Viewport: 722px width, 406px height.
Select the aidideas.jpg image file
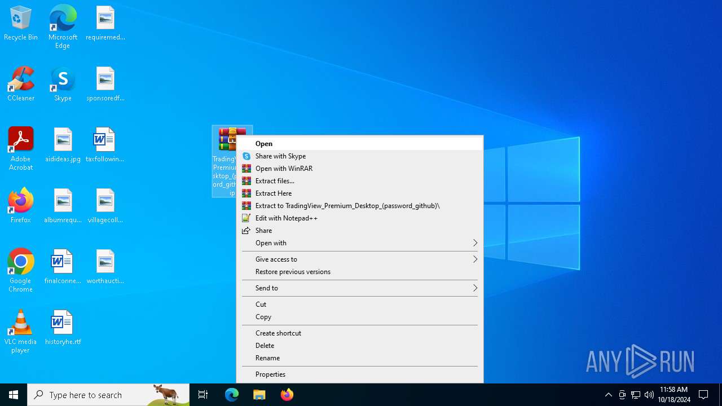tap(63, 145)
